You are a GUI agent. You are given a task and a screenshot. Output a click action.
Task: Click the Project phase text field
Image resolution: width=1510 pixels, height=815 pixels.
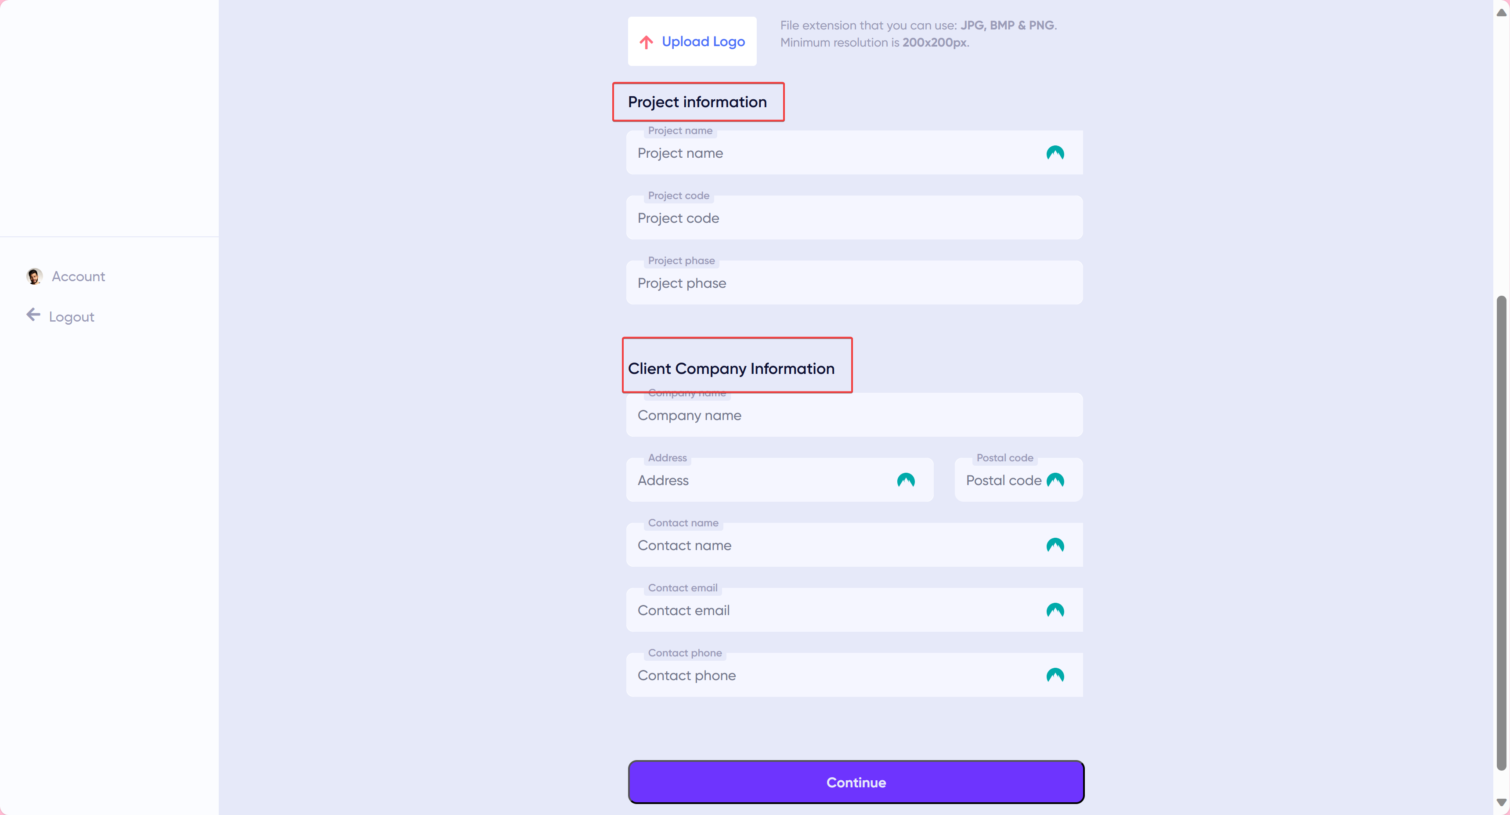(x=820, y=283)
